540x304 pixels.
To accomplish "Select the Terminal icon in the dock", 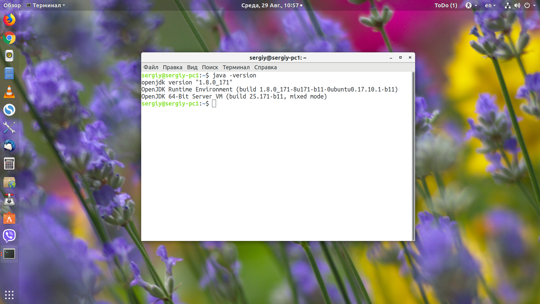I will pos(9,254).
